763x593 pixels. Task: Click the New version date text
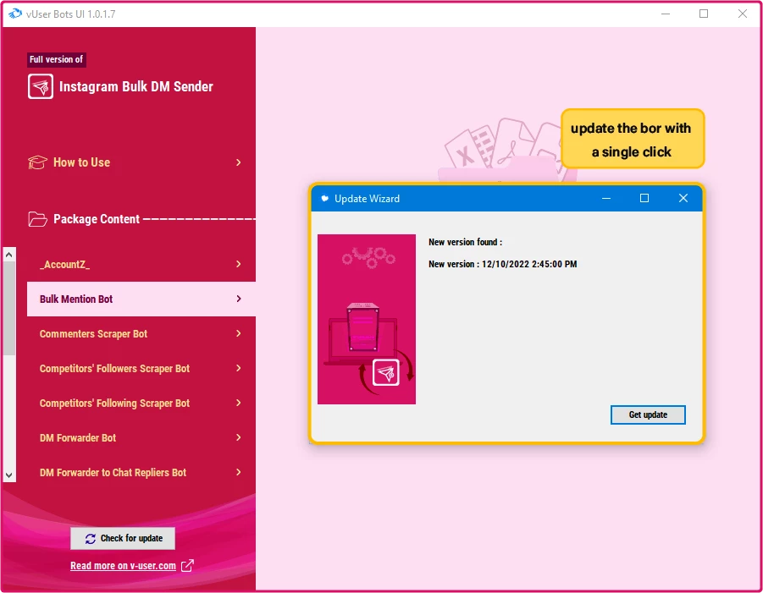click(503, 265)
